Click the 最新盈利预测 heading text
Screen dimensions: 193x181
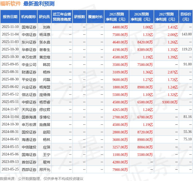(39, 4)
